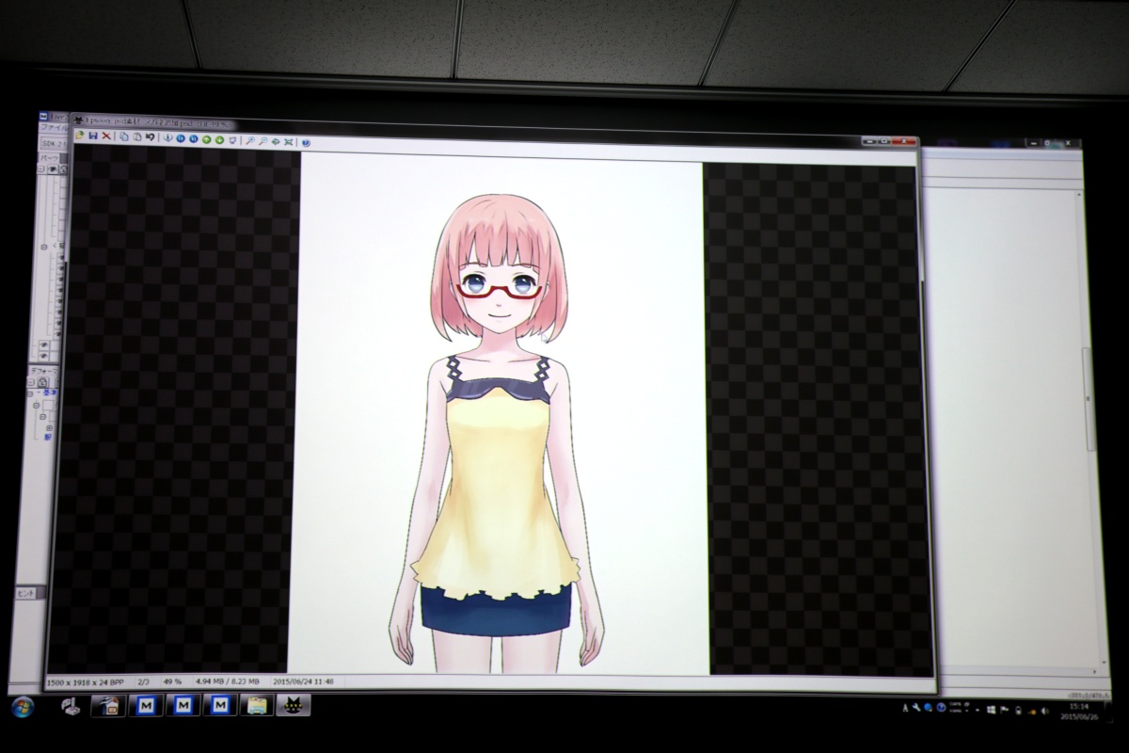Open the third M icon on the taskbar

pyautogui.click(x=219, y=705)
